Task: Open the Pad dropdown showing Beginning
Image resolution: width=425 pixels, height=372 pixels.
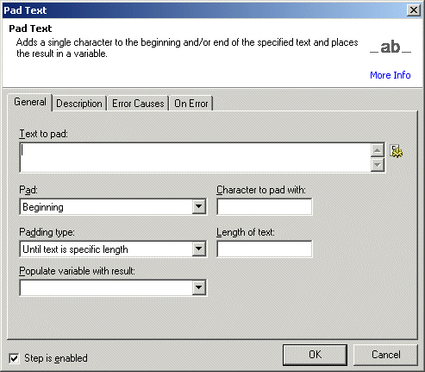Action: (x=198, y=206)
